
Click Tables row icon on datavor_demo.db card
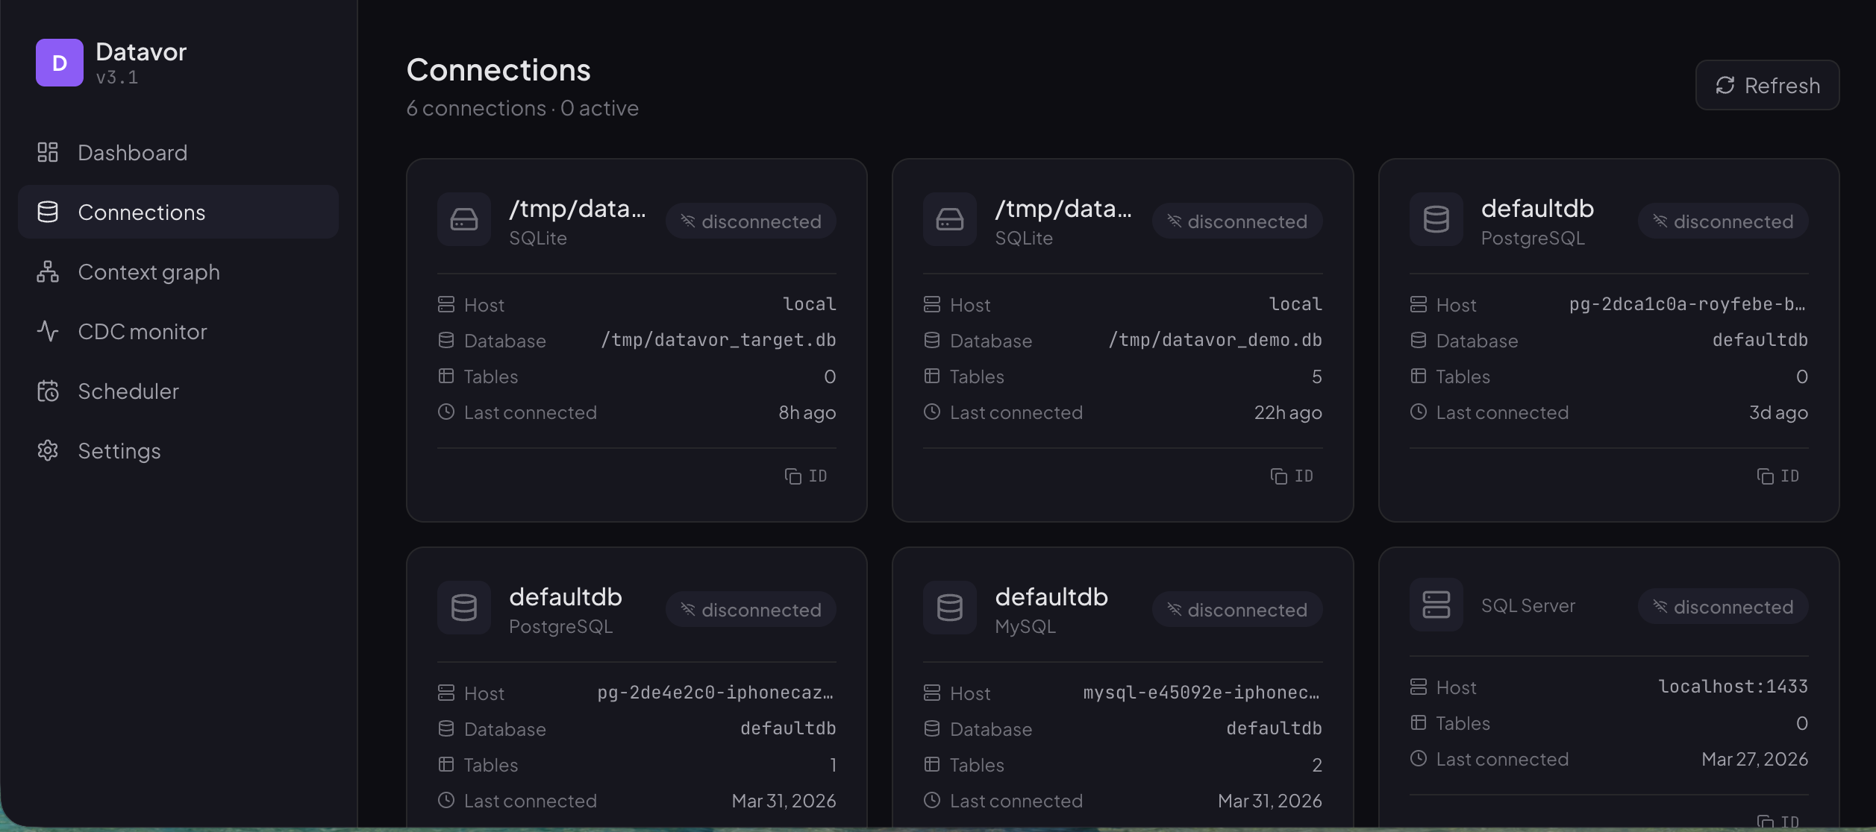932,376
